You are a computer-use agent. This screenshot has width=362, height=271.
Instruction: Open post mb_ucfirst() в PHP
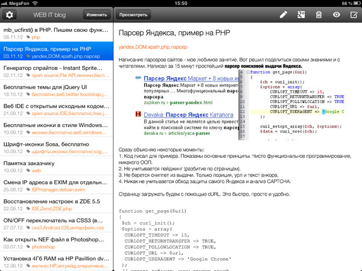57,33
